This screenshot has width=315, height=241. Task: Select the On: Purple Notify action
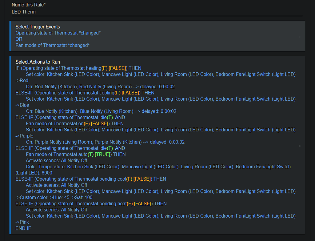tap(105, 142)
